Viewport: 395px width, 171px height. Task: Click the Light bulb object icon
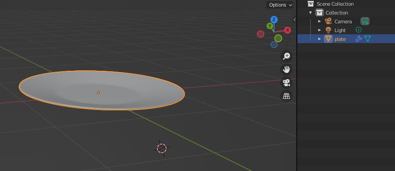tap(328, 30)
